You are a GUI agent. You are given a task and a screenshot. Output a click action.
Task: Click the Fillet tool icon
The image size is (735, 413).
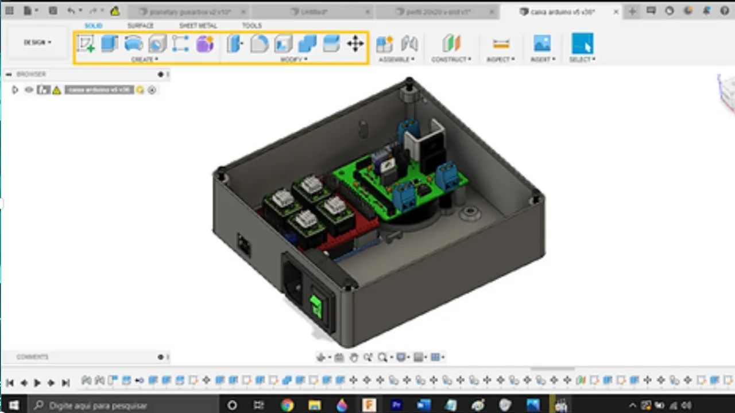(x=260, y=44)
